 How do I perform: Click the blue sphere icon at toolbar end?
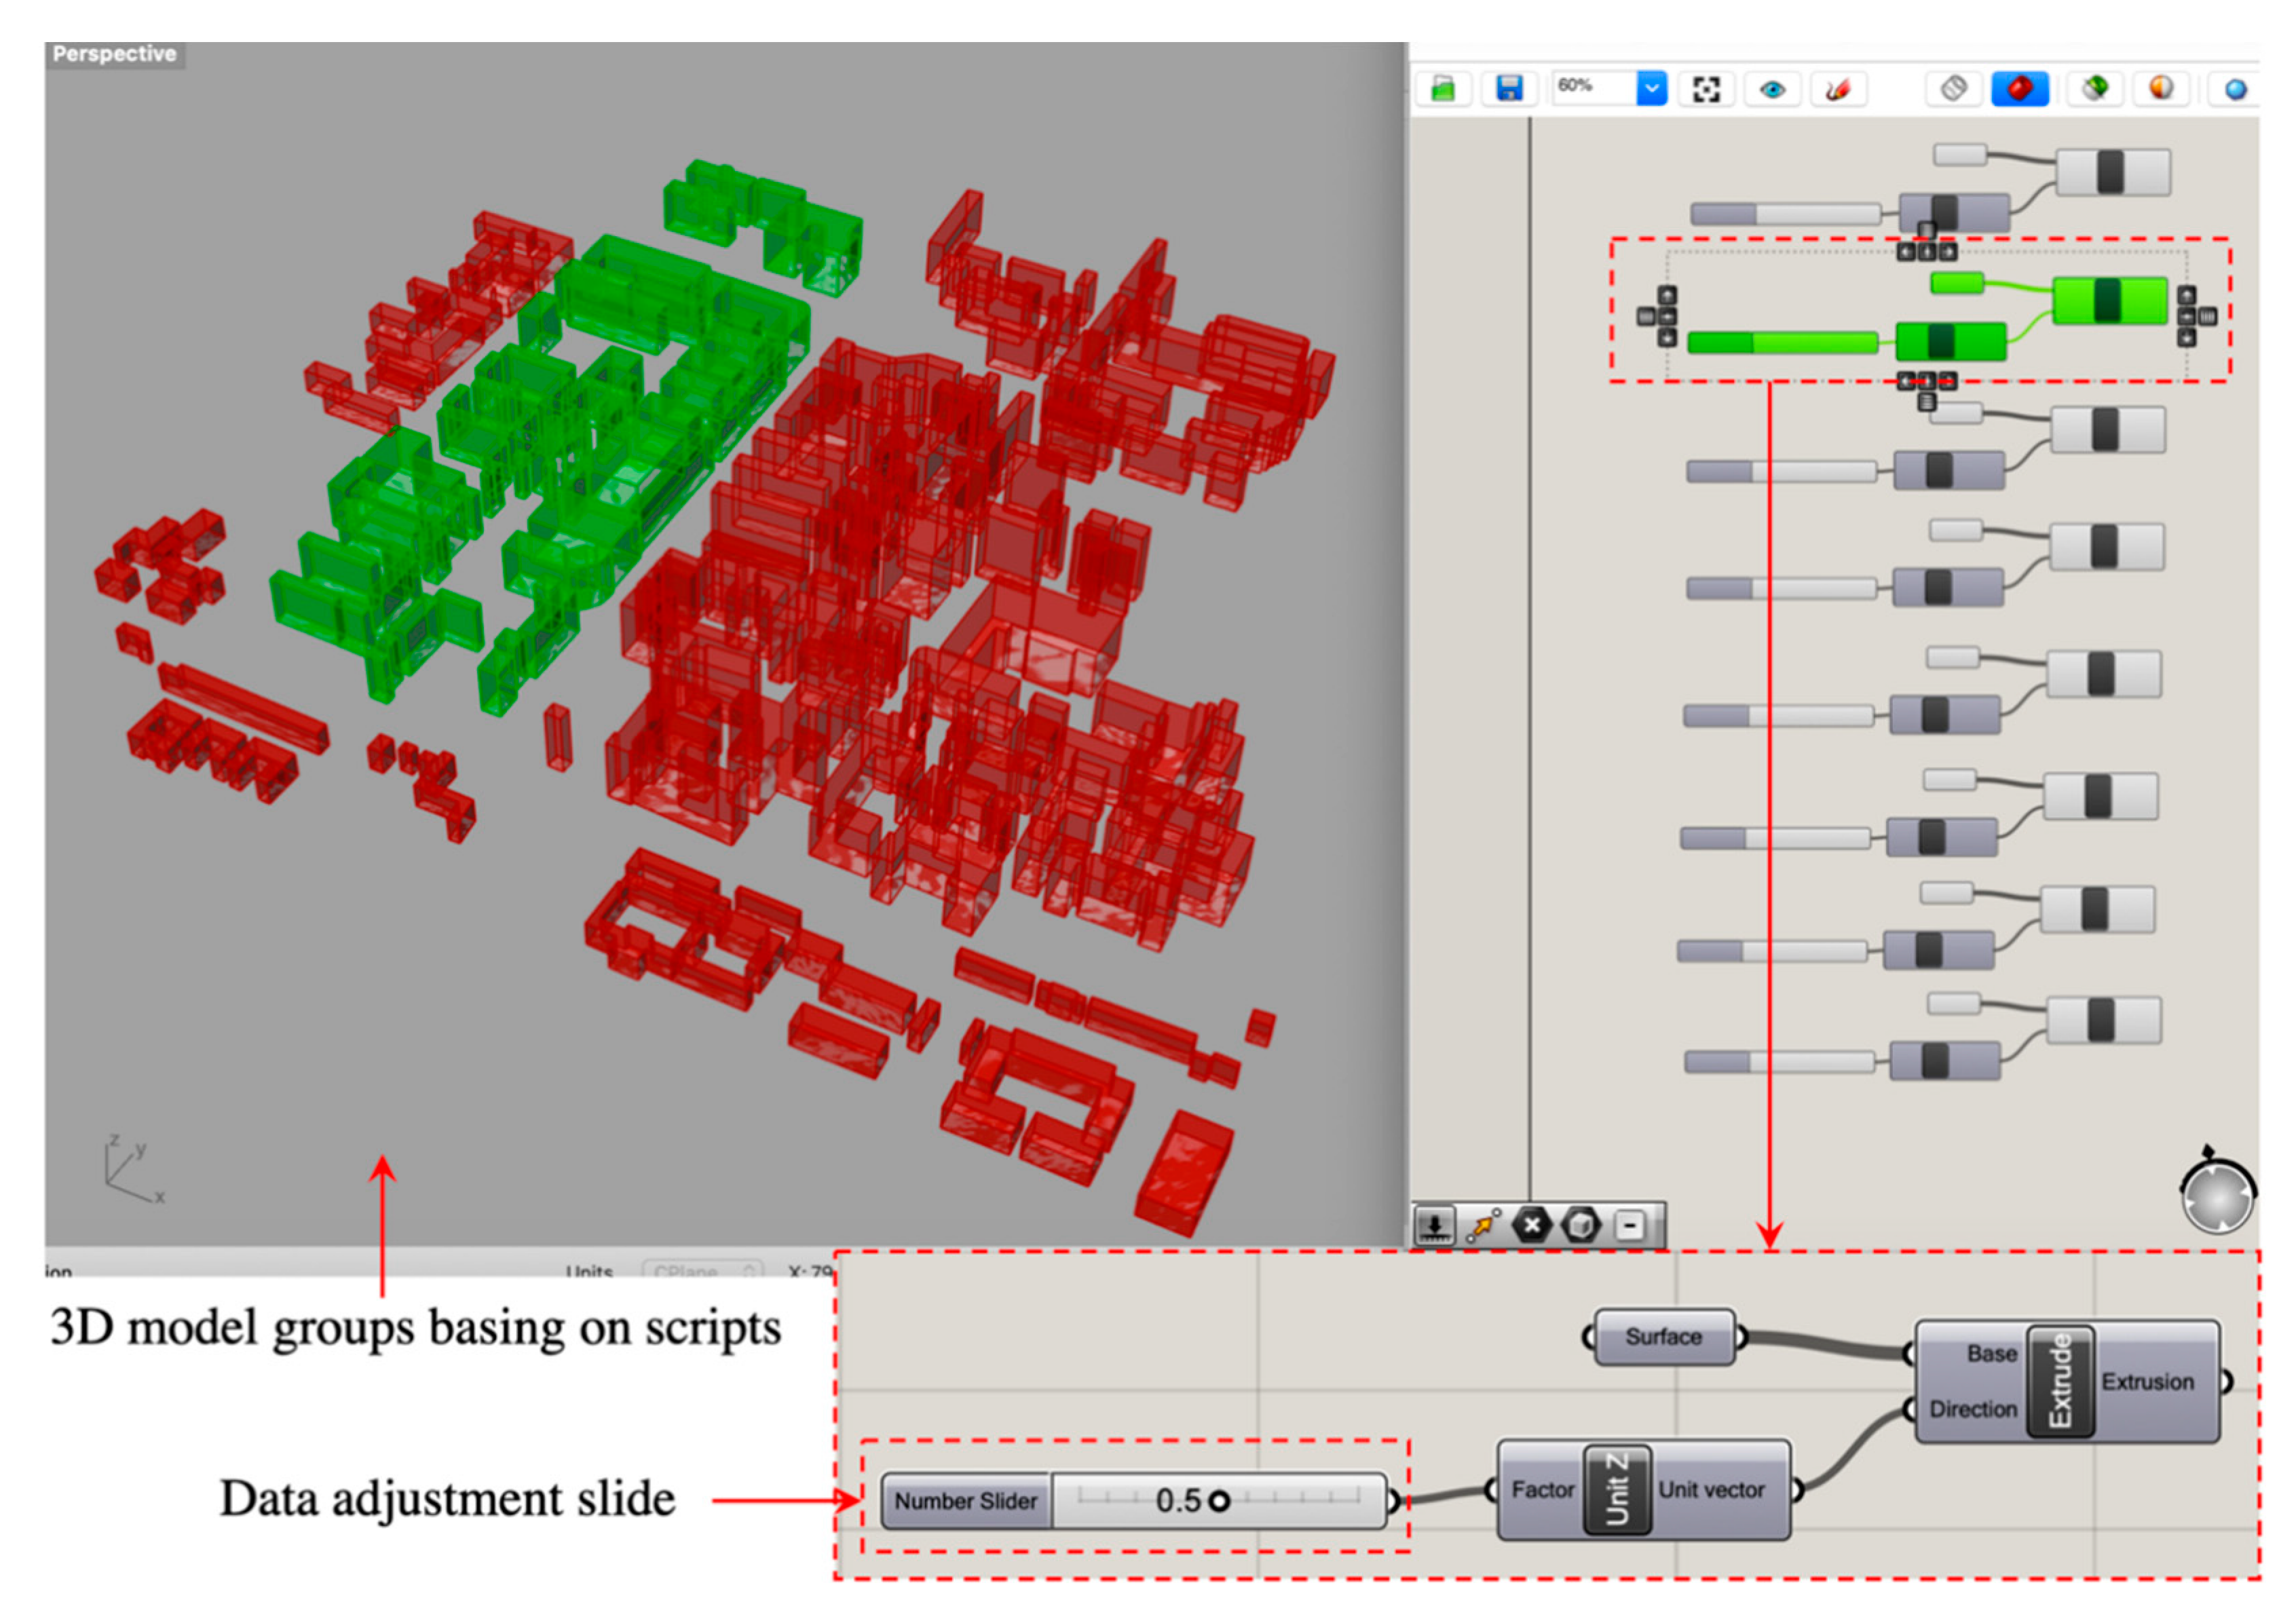tap(2236, 89)
